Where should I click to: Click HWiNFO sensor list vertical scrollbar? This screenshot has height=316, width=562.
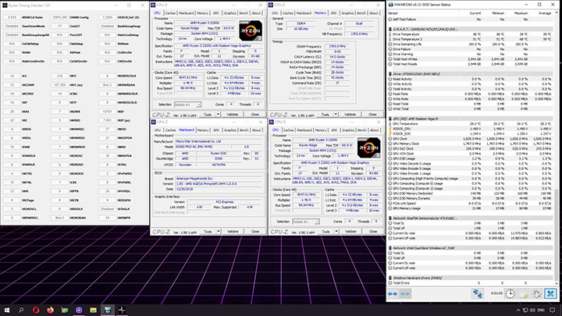(x=557, y=235)
